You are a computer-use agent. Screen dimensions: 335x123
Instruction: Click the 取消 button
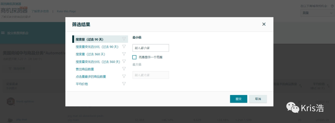[258, 99]
